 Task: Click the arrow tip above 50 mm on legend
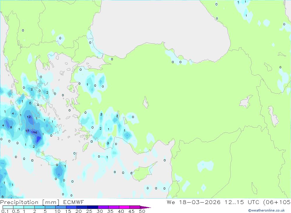(x=145, y=207)
